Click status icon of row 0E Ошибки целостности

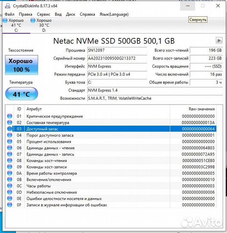[9, 198]
